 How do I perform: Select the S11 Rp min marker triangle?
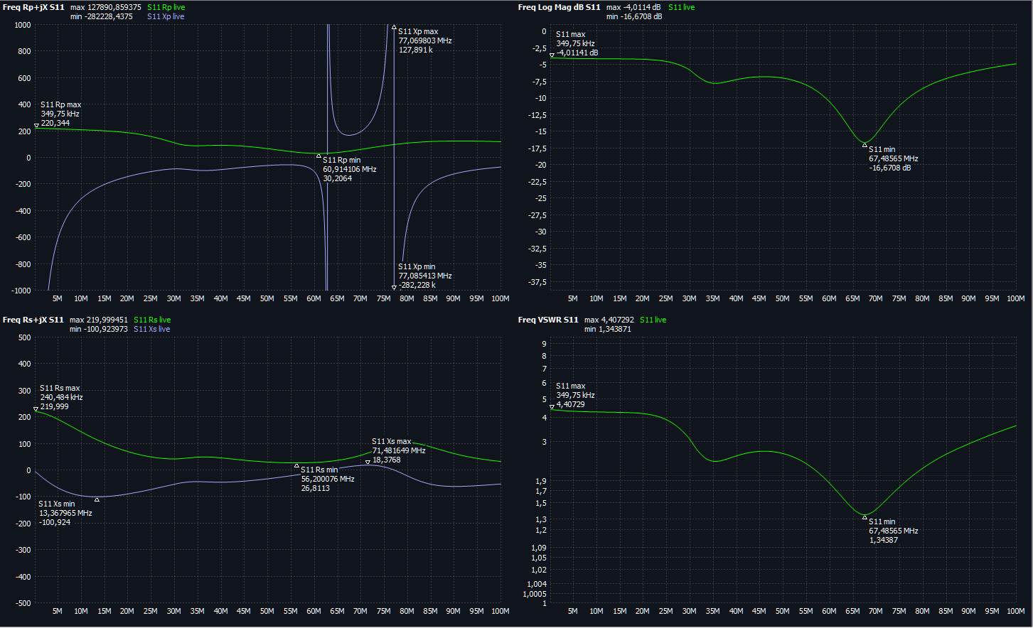click(319, 156)
